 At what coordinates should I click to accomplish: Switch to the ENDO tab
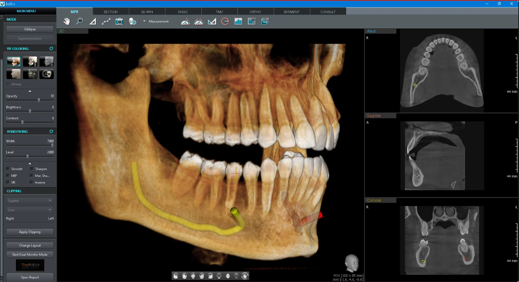coord(183,12)
